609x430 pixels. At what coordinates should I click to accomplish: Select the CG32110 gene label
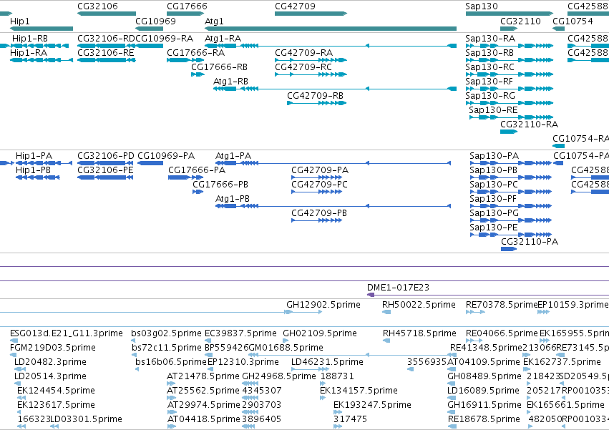[x=520, y=21]
